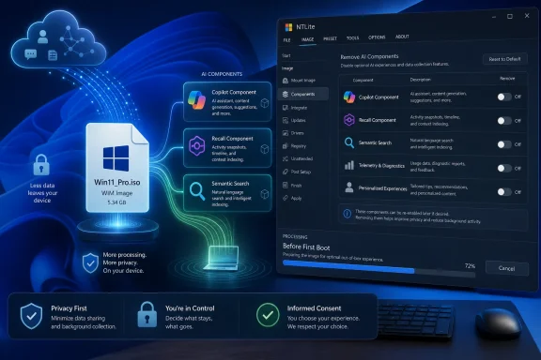The width and height of the screenshot is (541, 360).
Task: Open the OPTIONS menu
Action: (x=377, y=37)
